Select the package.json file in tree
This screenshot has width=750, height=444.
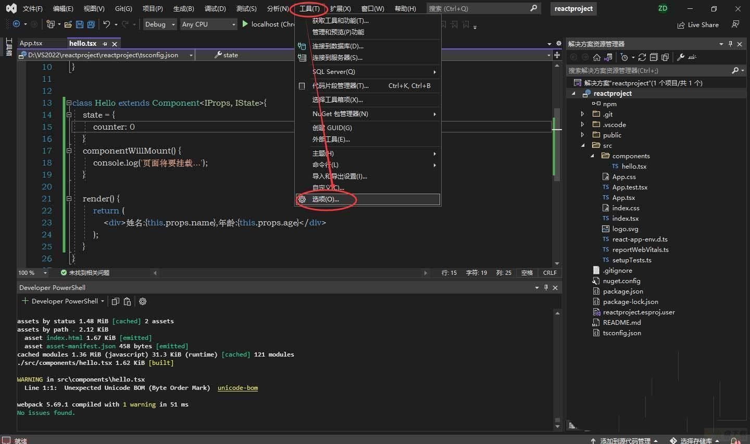pos(623,291)
